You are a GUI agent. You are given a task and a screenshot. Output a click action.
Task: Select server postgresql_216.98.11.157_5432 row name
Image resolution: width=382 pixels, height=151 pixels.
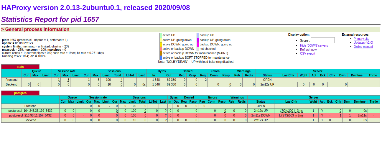pyautogui.click(x=30, y=115)
